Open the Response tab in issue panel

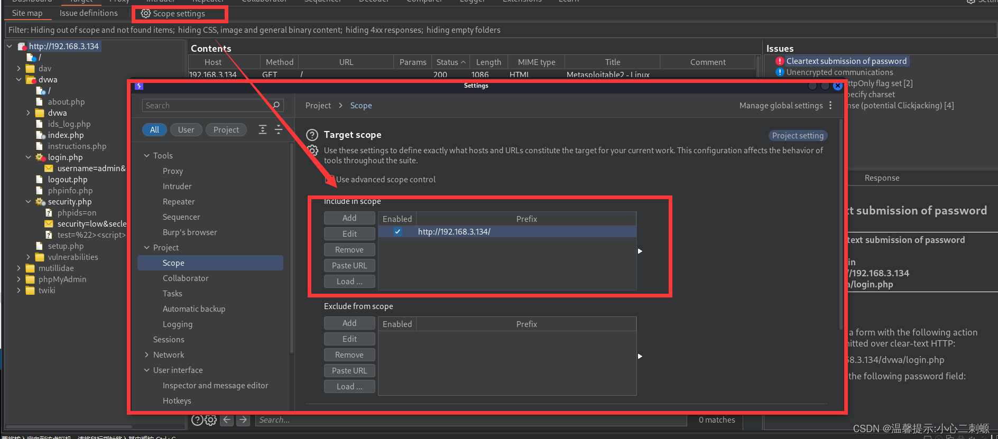point(882,178)
